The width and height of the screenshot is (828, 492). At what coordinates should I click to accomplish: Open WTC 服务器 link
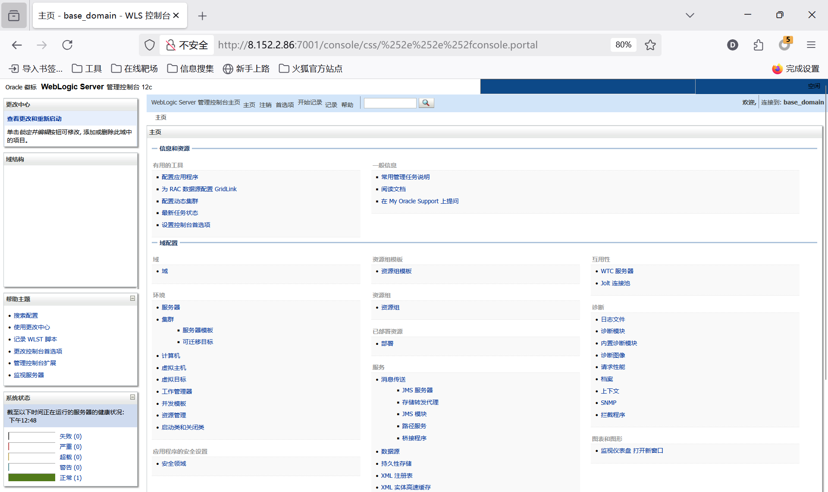[617, 271]
